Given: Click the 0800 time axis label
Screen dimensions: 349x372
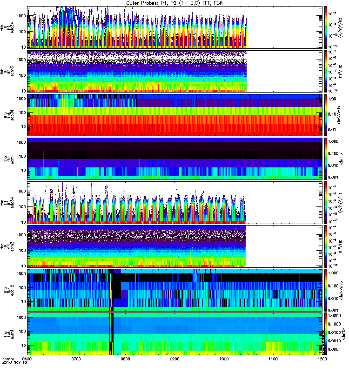Looking at the screenshot, I should pos(125,359).
